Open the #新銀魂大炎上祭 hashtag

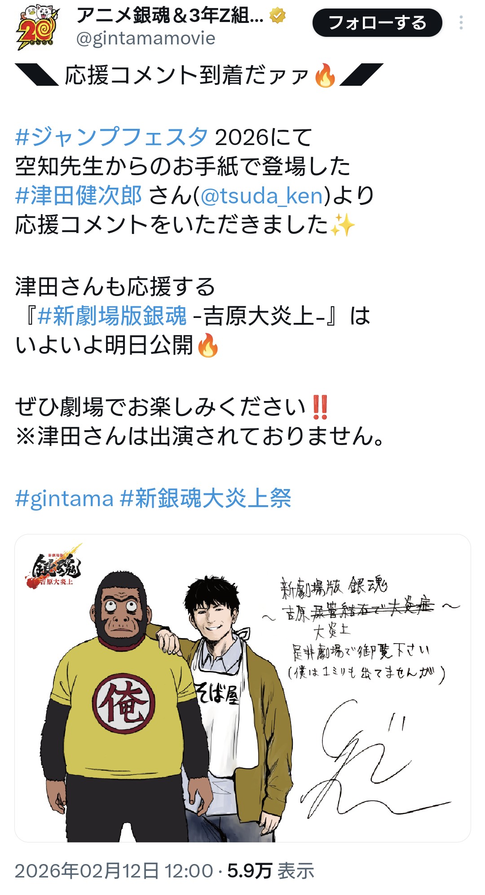pos(206,498)
